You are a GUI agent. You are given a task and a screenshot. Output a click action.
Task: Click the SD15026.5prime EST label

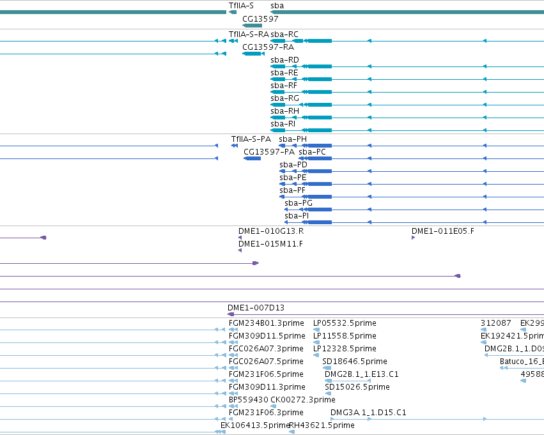click(357, 388)
